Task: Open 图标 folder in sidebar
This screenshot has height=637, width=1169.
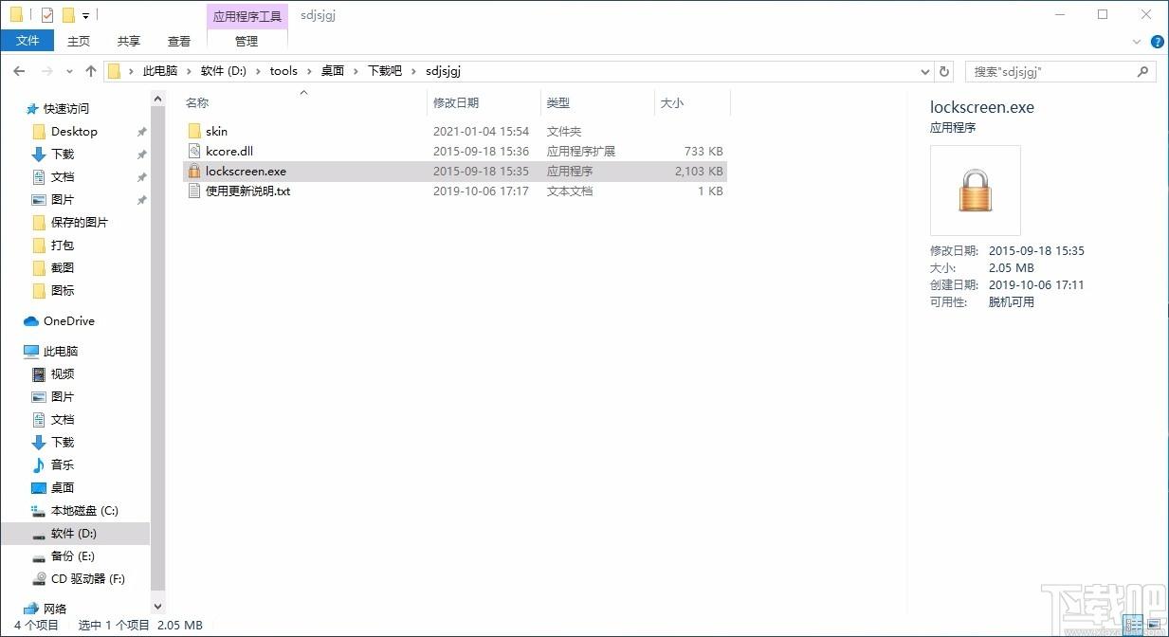Action: 63,290
